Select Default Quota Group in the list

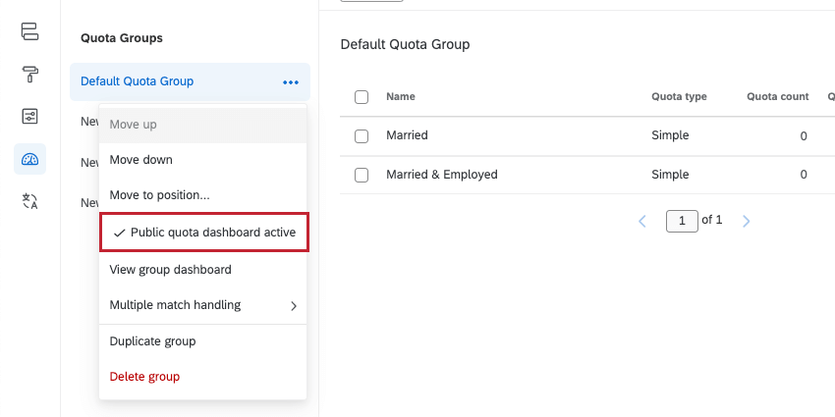coord(138,81)
